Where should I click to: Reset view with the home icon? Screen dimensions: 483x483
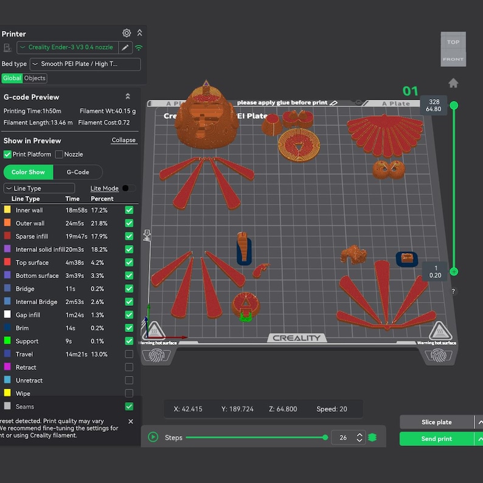click(453, 83)
